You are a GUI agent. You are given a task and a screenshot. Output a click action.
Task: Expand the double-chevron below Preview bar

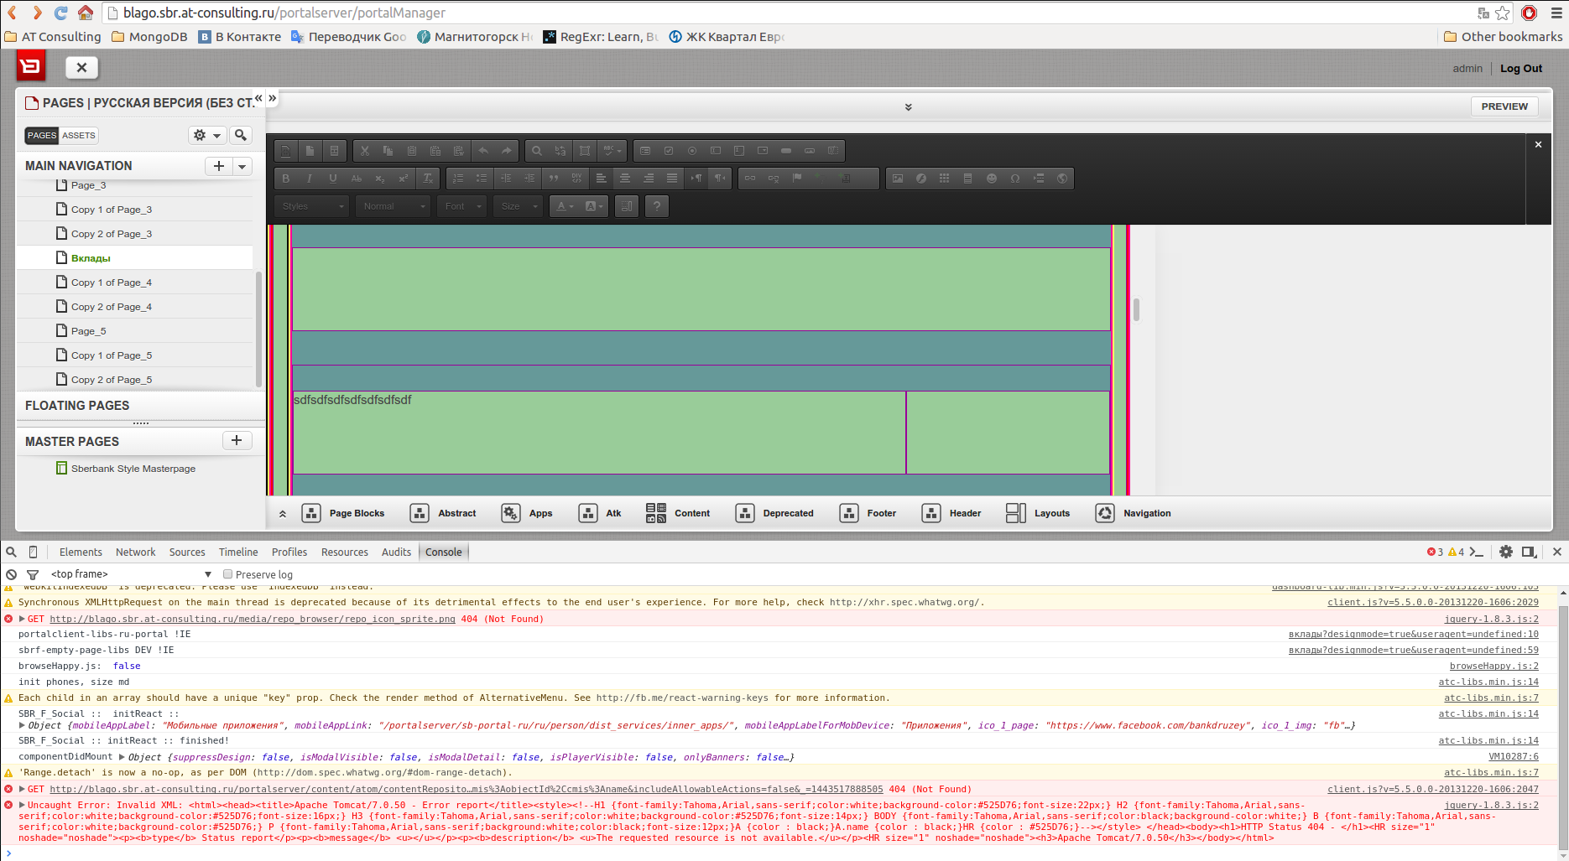pyautogui.click(x=908, y=107)
